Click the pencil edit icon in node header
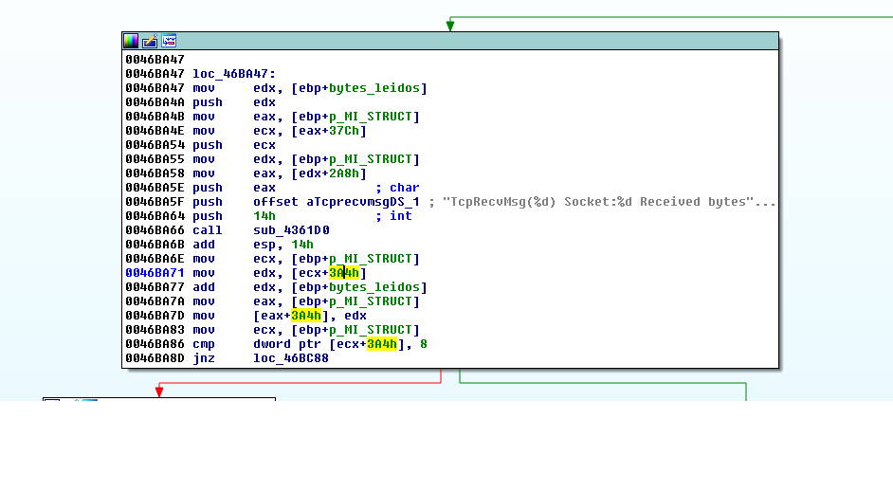 150,41
